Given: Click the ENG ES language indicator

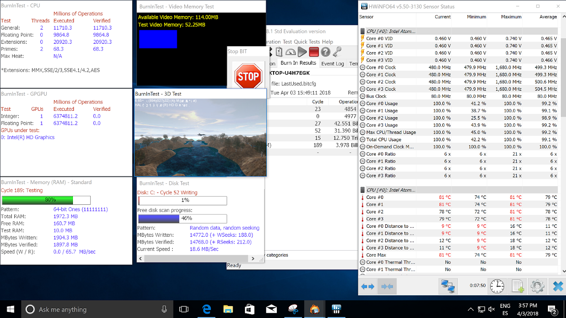Looking at the screenshot, I should [x=505, y=310].
